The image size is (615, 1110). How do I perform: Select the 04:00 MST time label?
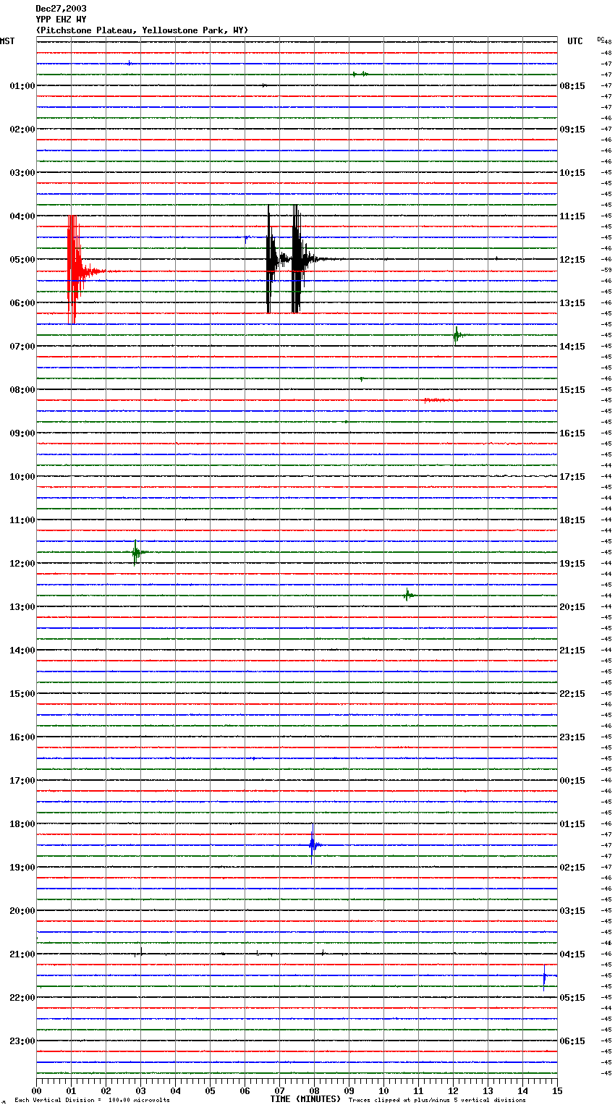22,216
